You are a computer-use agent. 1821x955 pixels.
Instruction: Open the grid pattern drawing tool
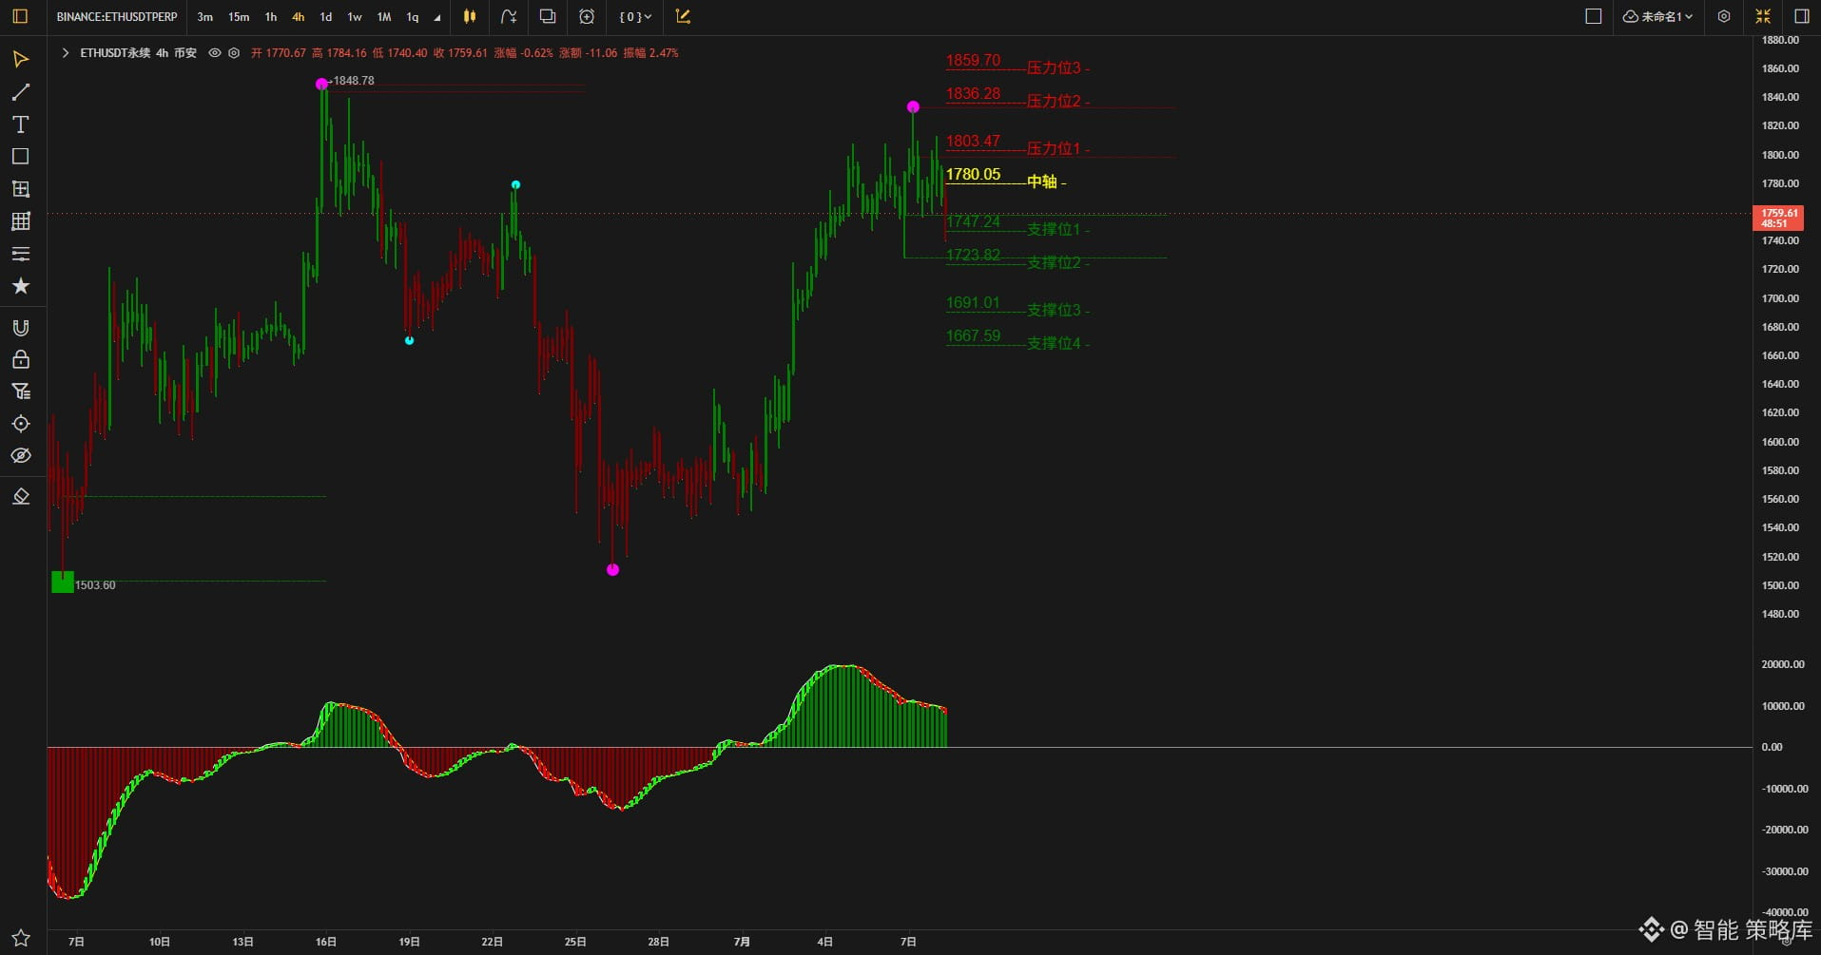pyautogui.click(x=20, y=221)
